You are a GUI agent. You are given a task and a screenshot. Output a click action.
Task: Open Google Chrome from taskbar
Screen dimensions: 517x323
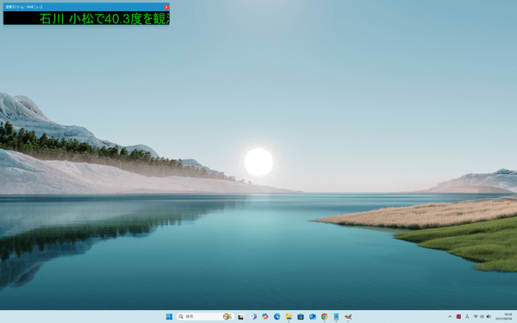coord(324,317)
